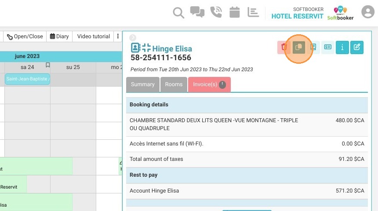
Task: Click the 480.00 $CA amount
Action: pos(350,120)
